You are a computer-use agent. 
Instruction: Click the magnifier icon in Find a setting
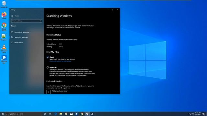coord(40,21)
